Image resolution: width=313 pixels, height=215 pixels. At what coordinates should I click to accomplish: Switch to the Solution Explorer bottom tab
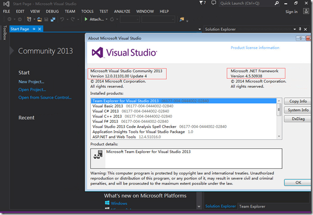pos(221,206)
